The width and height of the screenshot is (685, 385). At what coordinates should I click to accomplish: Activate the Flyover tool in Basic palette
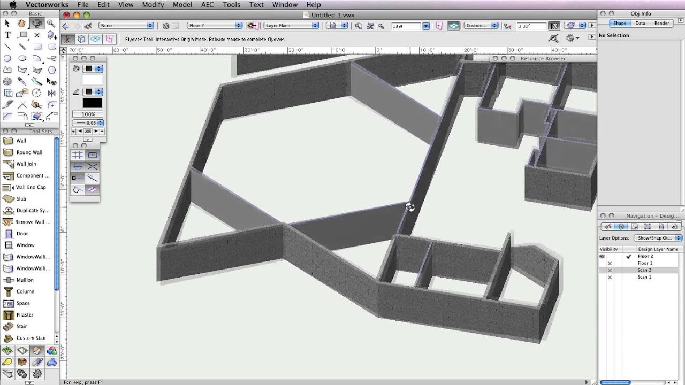pyautogui.click(x=37, y=23)
